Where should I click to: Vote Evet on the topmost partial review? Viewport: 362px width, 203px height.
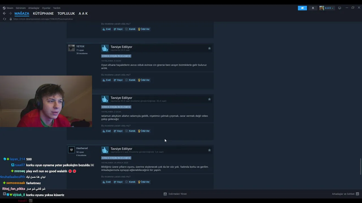click(x=107, y=29)
